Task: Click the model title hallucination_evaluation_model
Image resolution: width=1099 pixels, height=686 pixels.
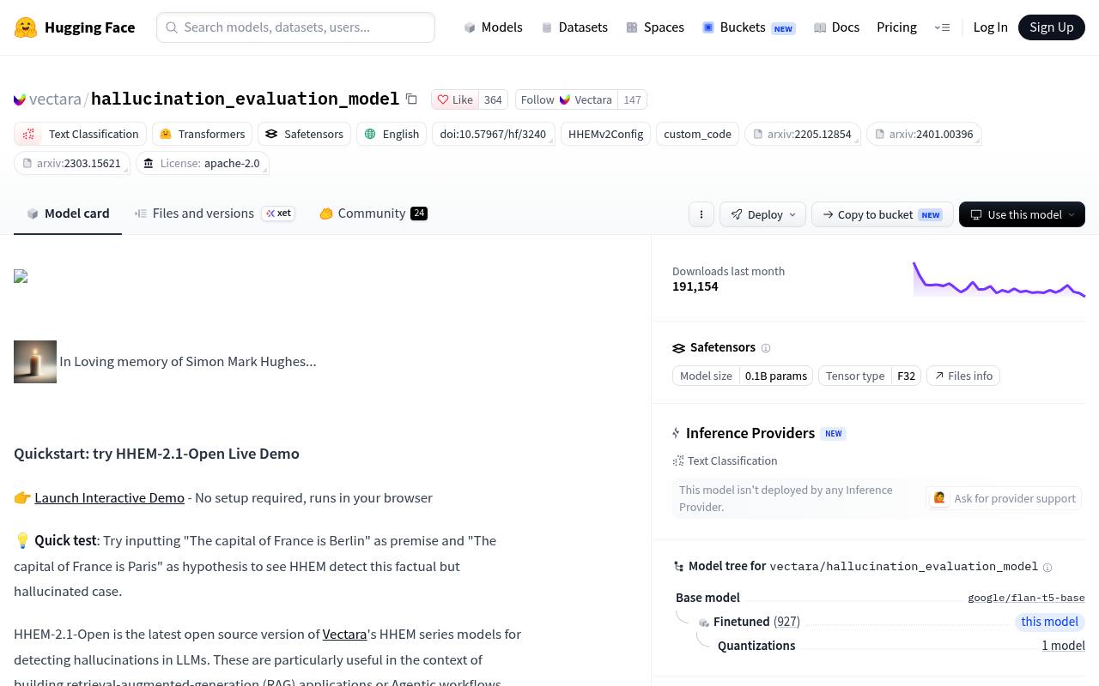Action: point(245,99)
